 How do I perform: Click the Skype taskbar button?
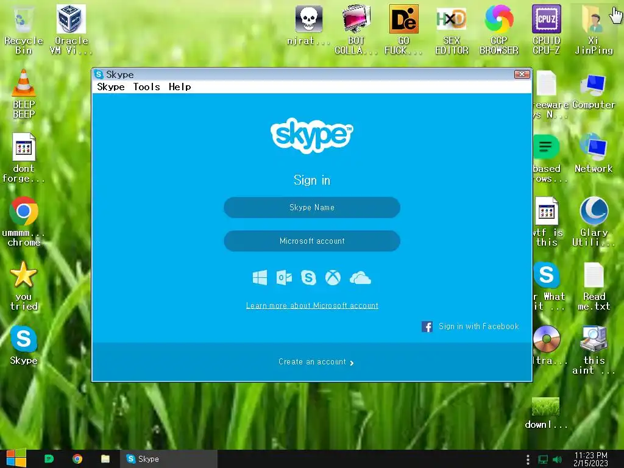(169, 459)
